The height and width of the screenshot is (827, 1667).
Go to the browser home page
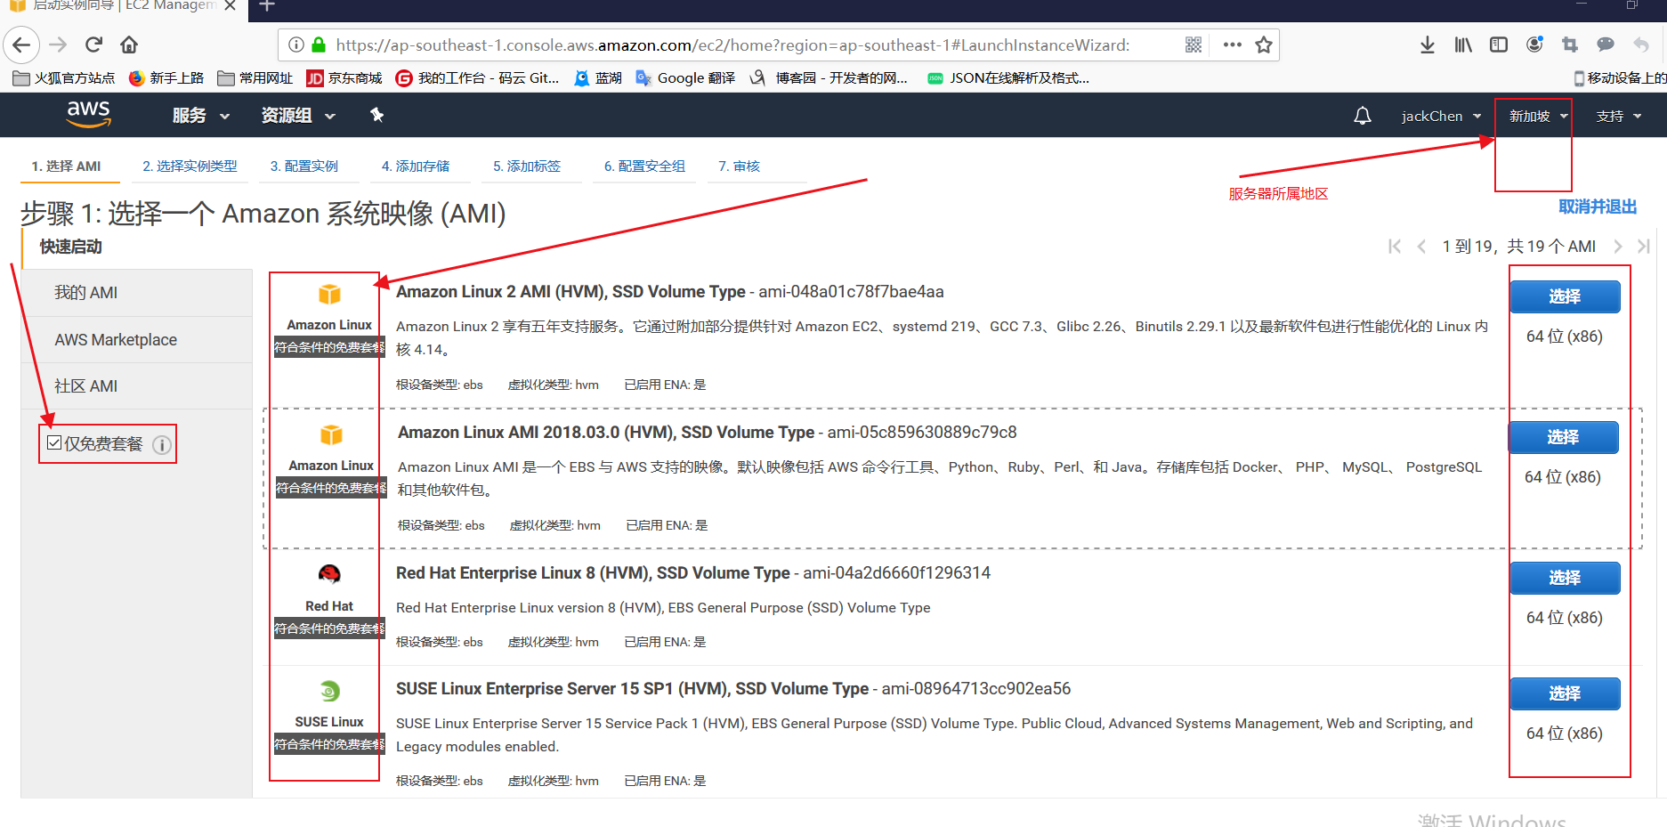129,45
